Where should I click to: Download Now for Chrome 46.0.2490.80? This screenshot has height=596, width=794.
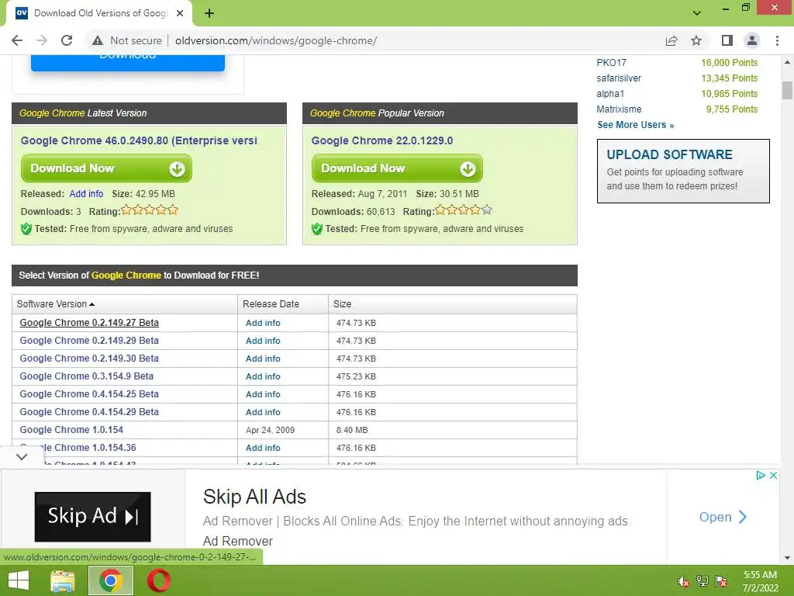click(x=106, y=168)
